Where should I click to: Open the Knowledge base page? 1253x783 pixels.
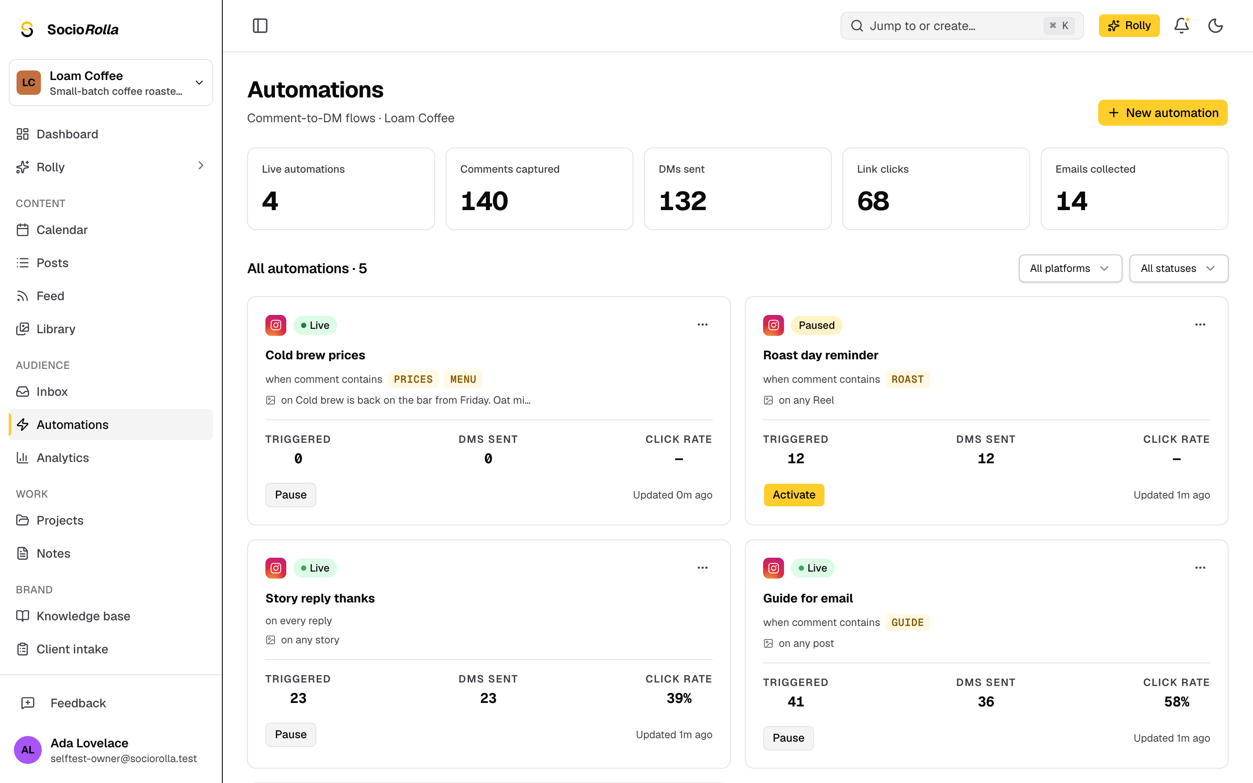(111, 616)
